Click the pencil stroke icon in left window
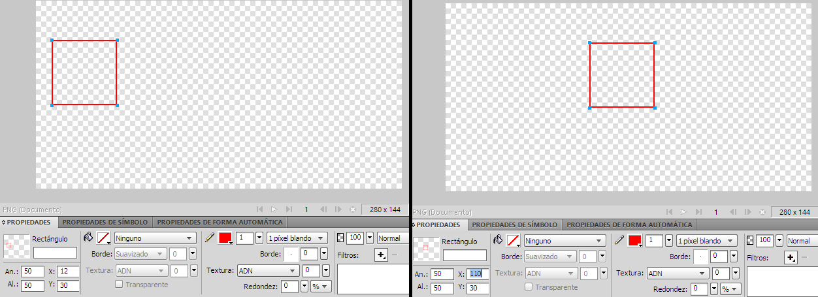This screenshot has height=297, width=818. tap(209, 238)
